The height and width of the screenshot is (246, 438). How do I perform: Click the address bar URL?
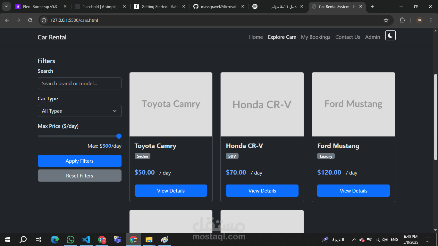(x=74, y=20)
